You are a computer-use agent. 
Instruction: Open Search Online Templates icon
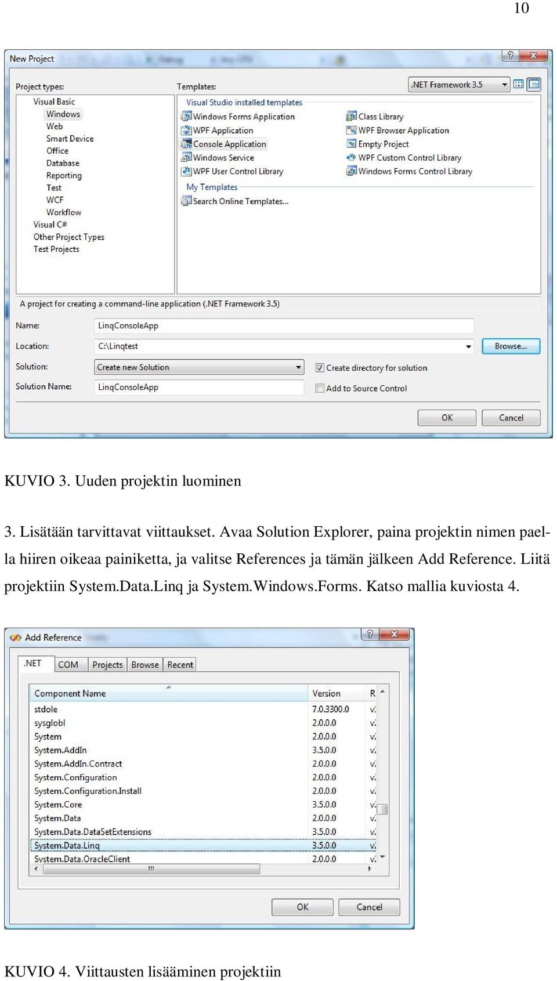click(x=186, y=201)
